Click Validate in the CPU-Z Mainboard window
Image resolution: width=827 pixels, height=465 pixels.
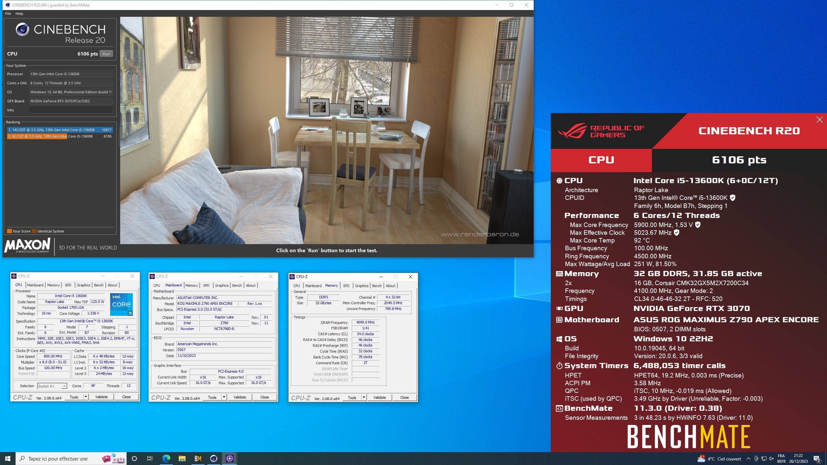click(x=240, y=397)
